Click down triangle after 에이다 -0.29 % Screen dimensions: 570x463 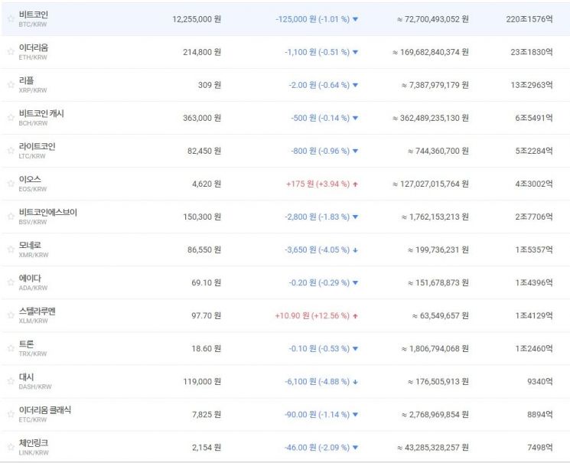coord(356,283)
